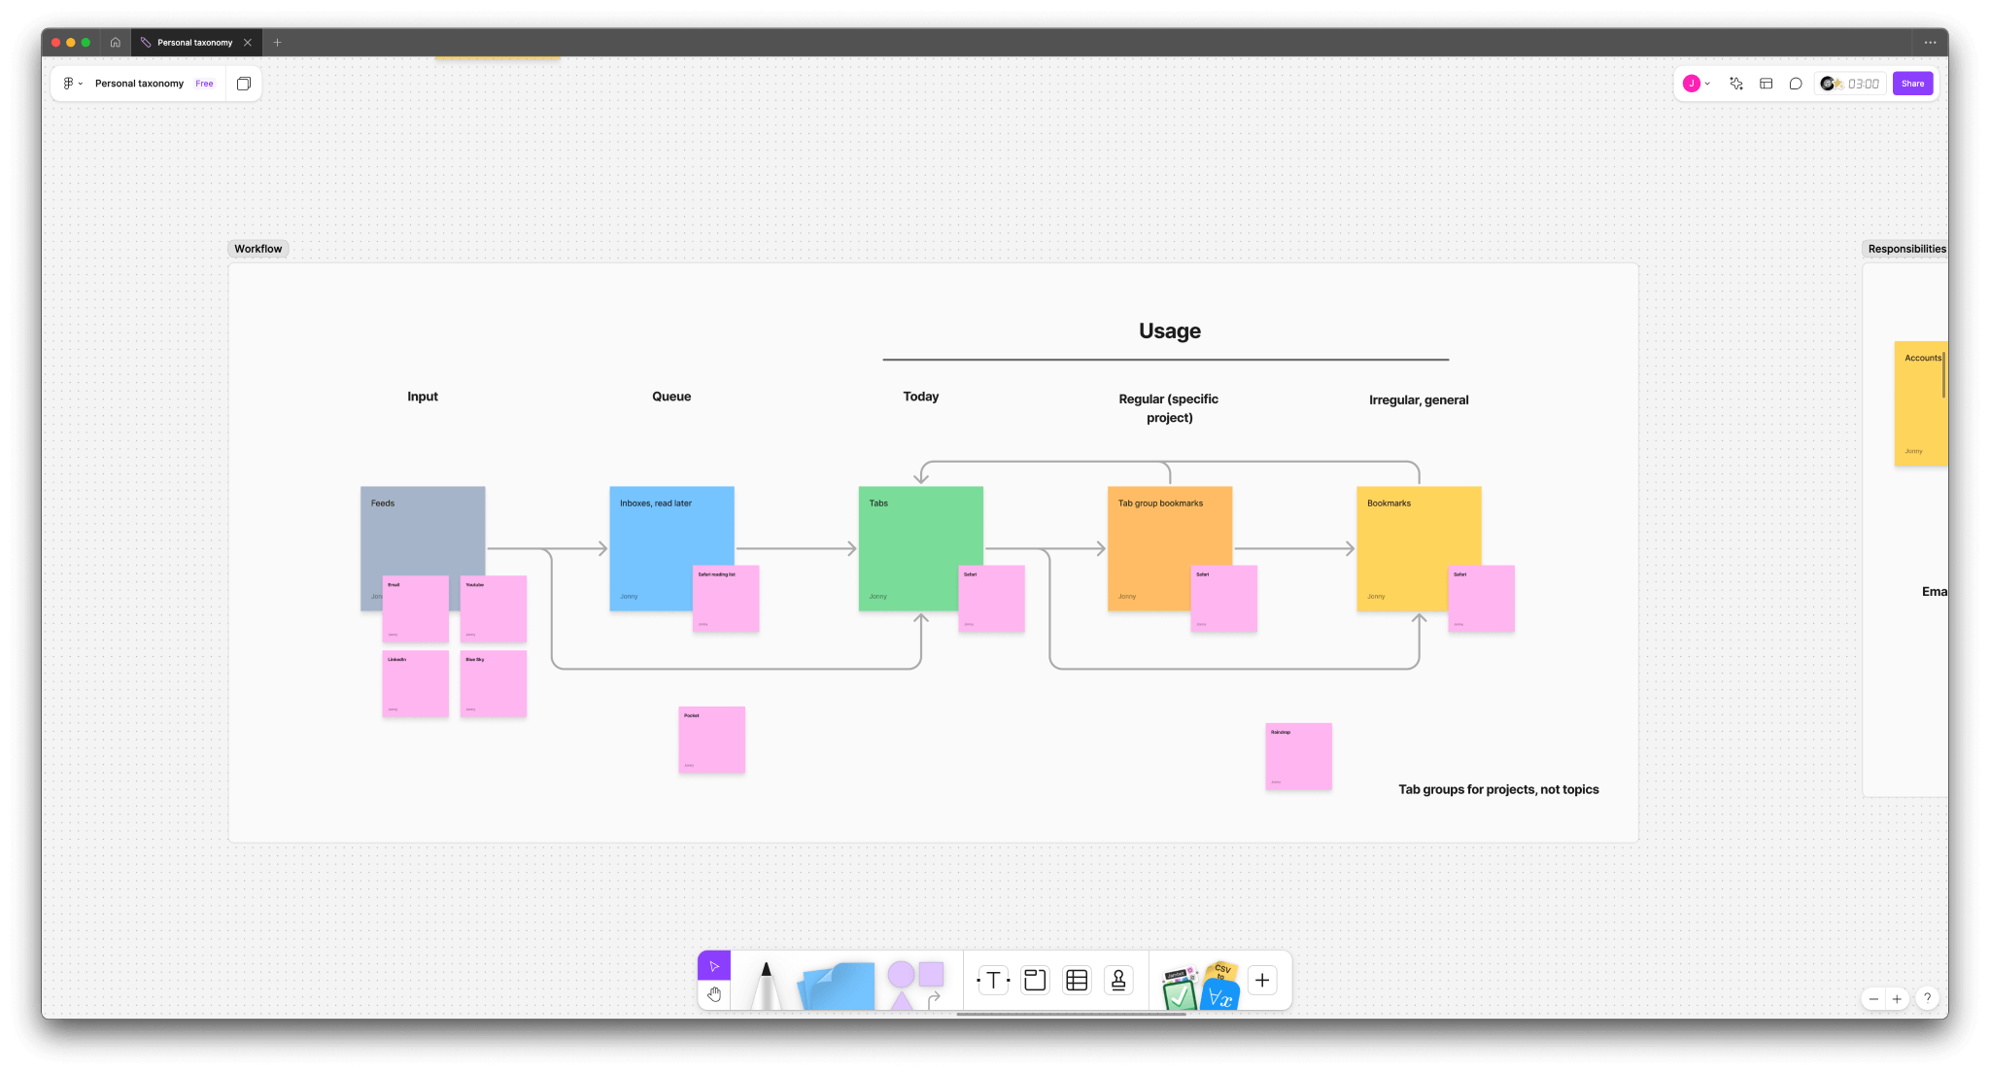The height and width of the screenshot is (1074, 1990).
Task: Select the Text tool
Action: pyautogui.click(x=993, y=980)
